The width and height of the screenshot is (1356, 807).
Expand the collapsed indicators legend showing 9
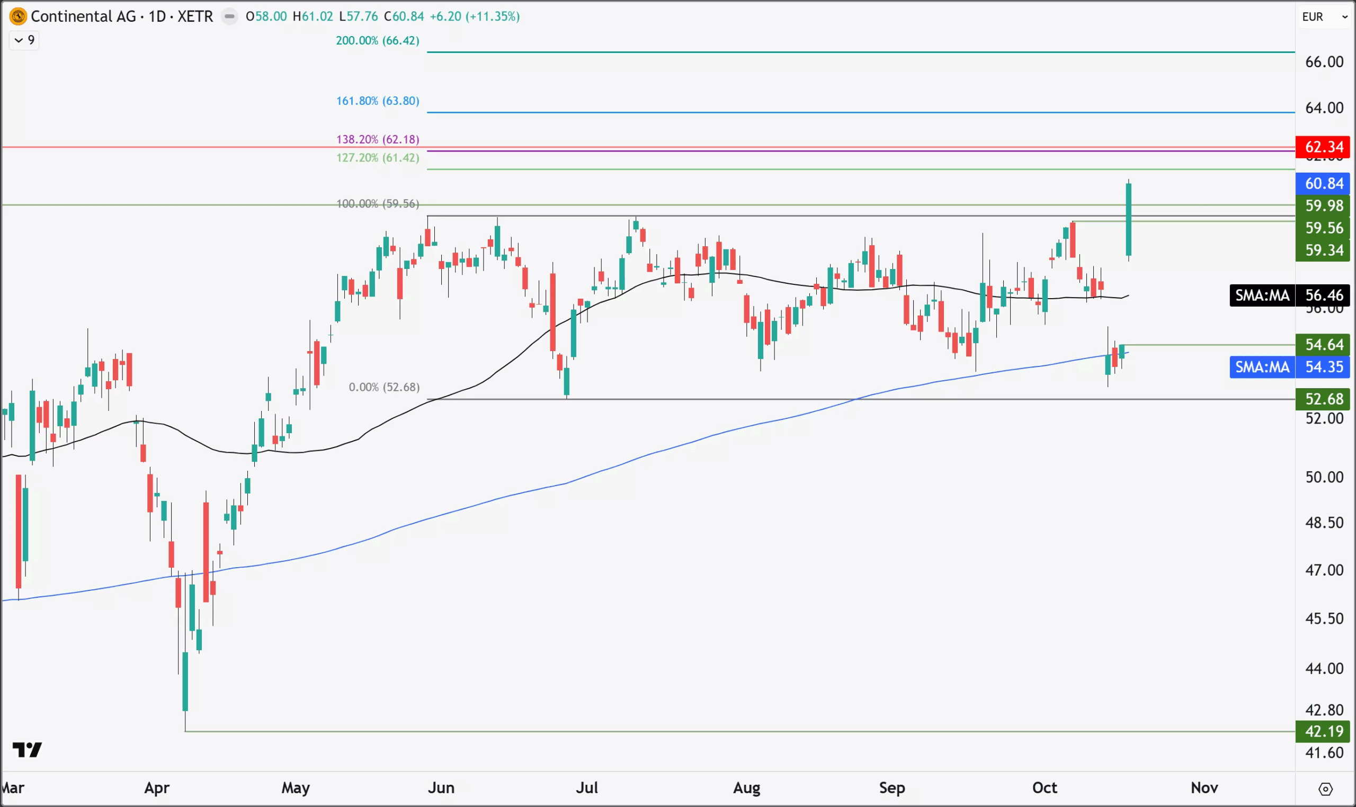coord(24,40)
